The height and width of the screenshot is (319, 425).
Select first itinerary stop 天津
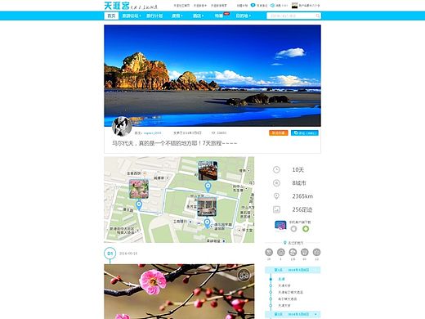coord(281,279)
